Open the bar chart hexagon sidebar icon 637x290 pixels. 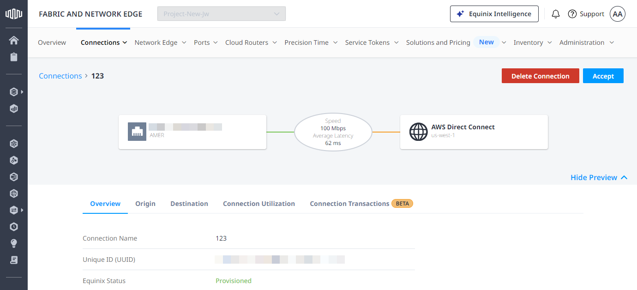[14, 109]
